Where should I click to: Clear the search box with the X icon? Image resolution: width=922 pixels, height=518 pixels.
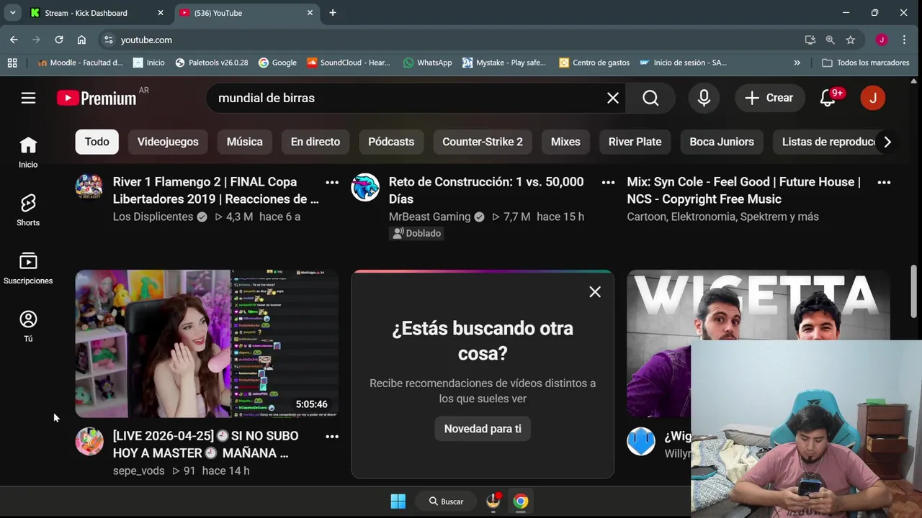click(x=613, y=98)
